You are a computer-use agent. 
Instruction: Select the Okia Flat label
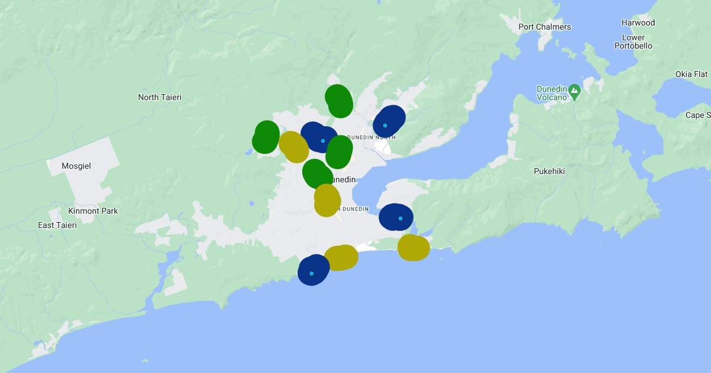pos(691,74)
